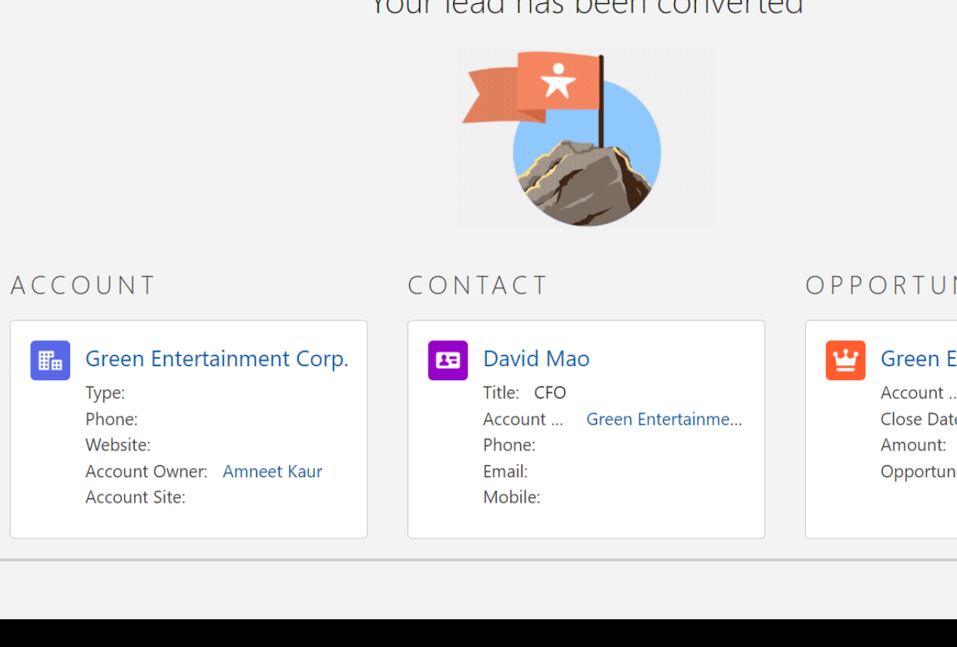Open David Mao contact record
The image size is (957, 647).
pos(536,359)
